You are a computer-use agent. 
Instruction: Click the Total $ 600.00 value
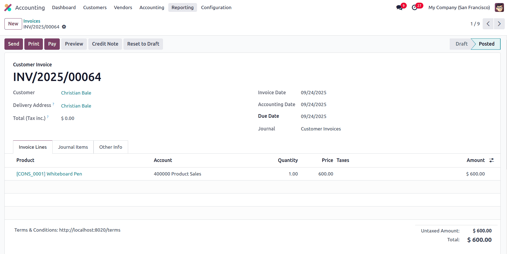[x=479, y=240]
